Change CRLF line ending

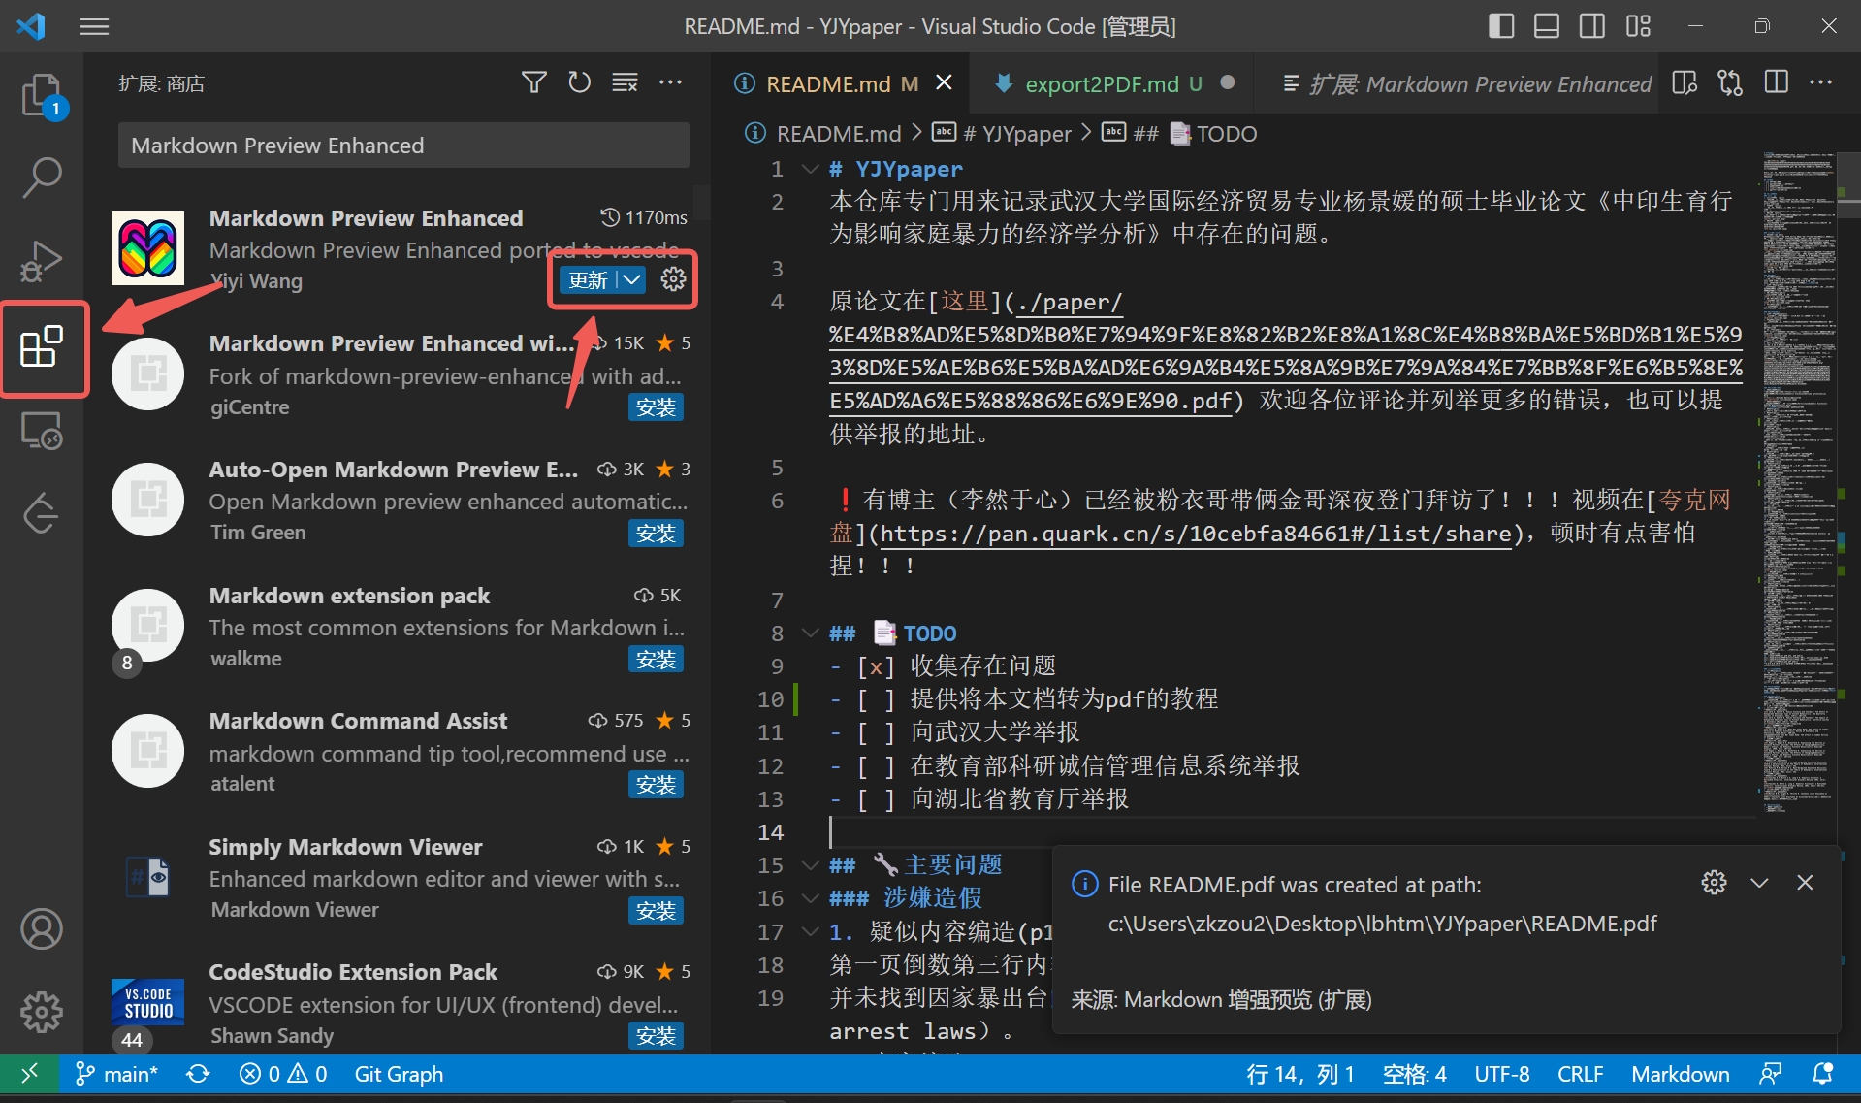point(1580,1074)
